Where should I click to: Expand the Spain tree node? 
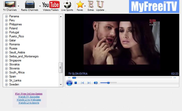pyautogui.click(x=6, y=77)
